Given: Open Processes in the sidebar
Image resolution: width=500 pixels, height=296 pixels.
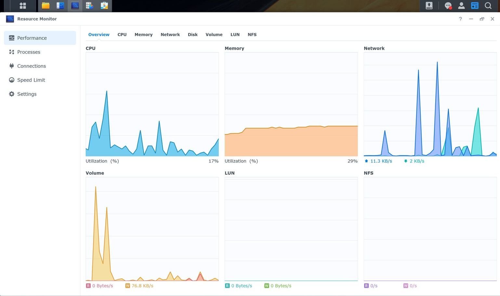Looking at the screenshot, I should (x=40, y=52).
